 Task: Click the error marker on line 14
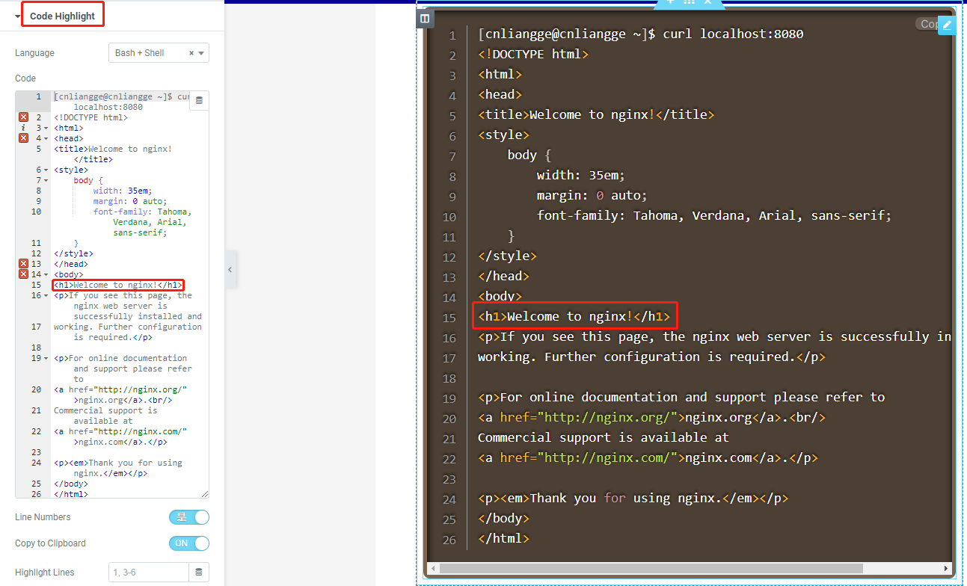click(23, 274)
